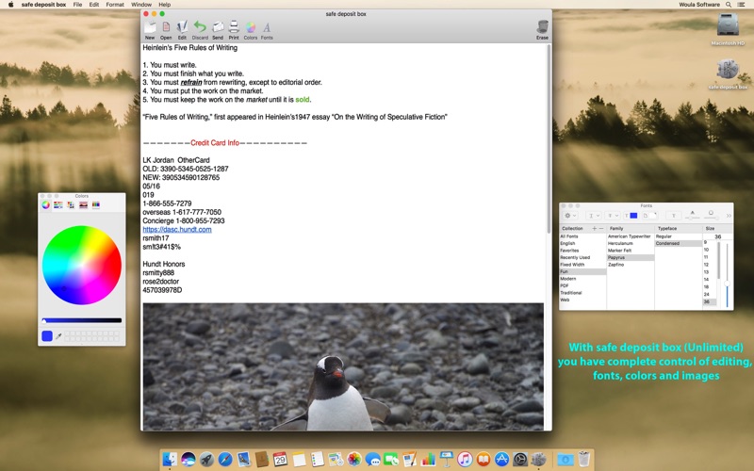The image size is (754, 471).
Task: Open Siri from the Dock
Action: (188, 459)
